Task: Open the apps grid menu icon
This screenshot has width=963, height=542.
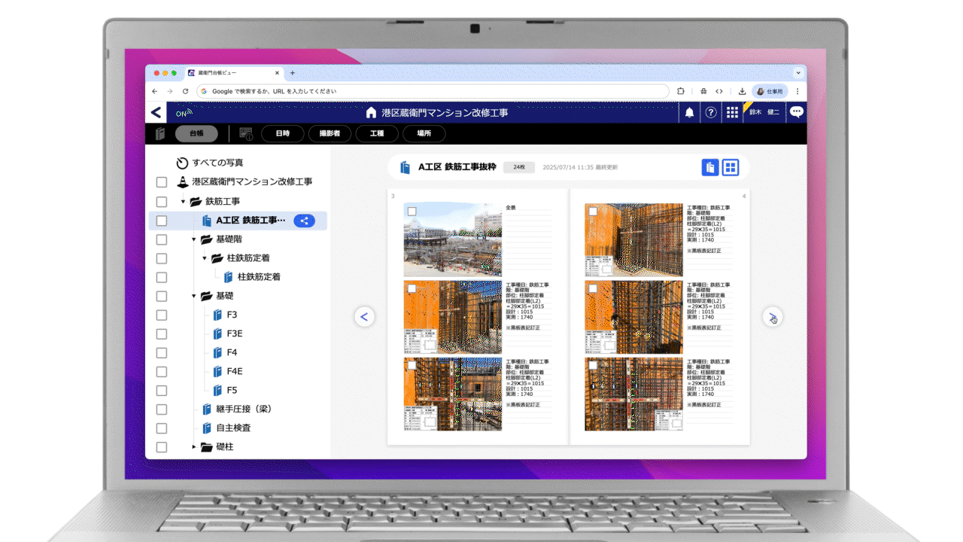Action: [x=732, y=113]
